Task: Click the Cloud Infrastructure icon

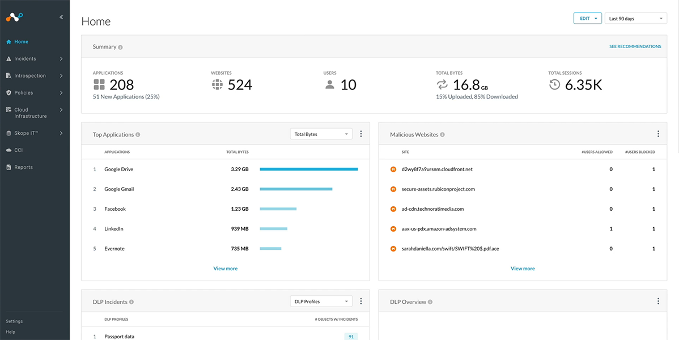Action: (x=9, y=110)
